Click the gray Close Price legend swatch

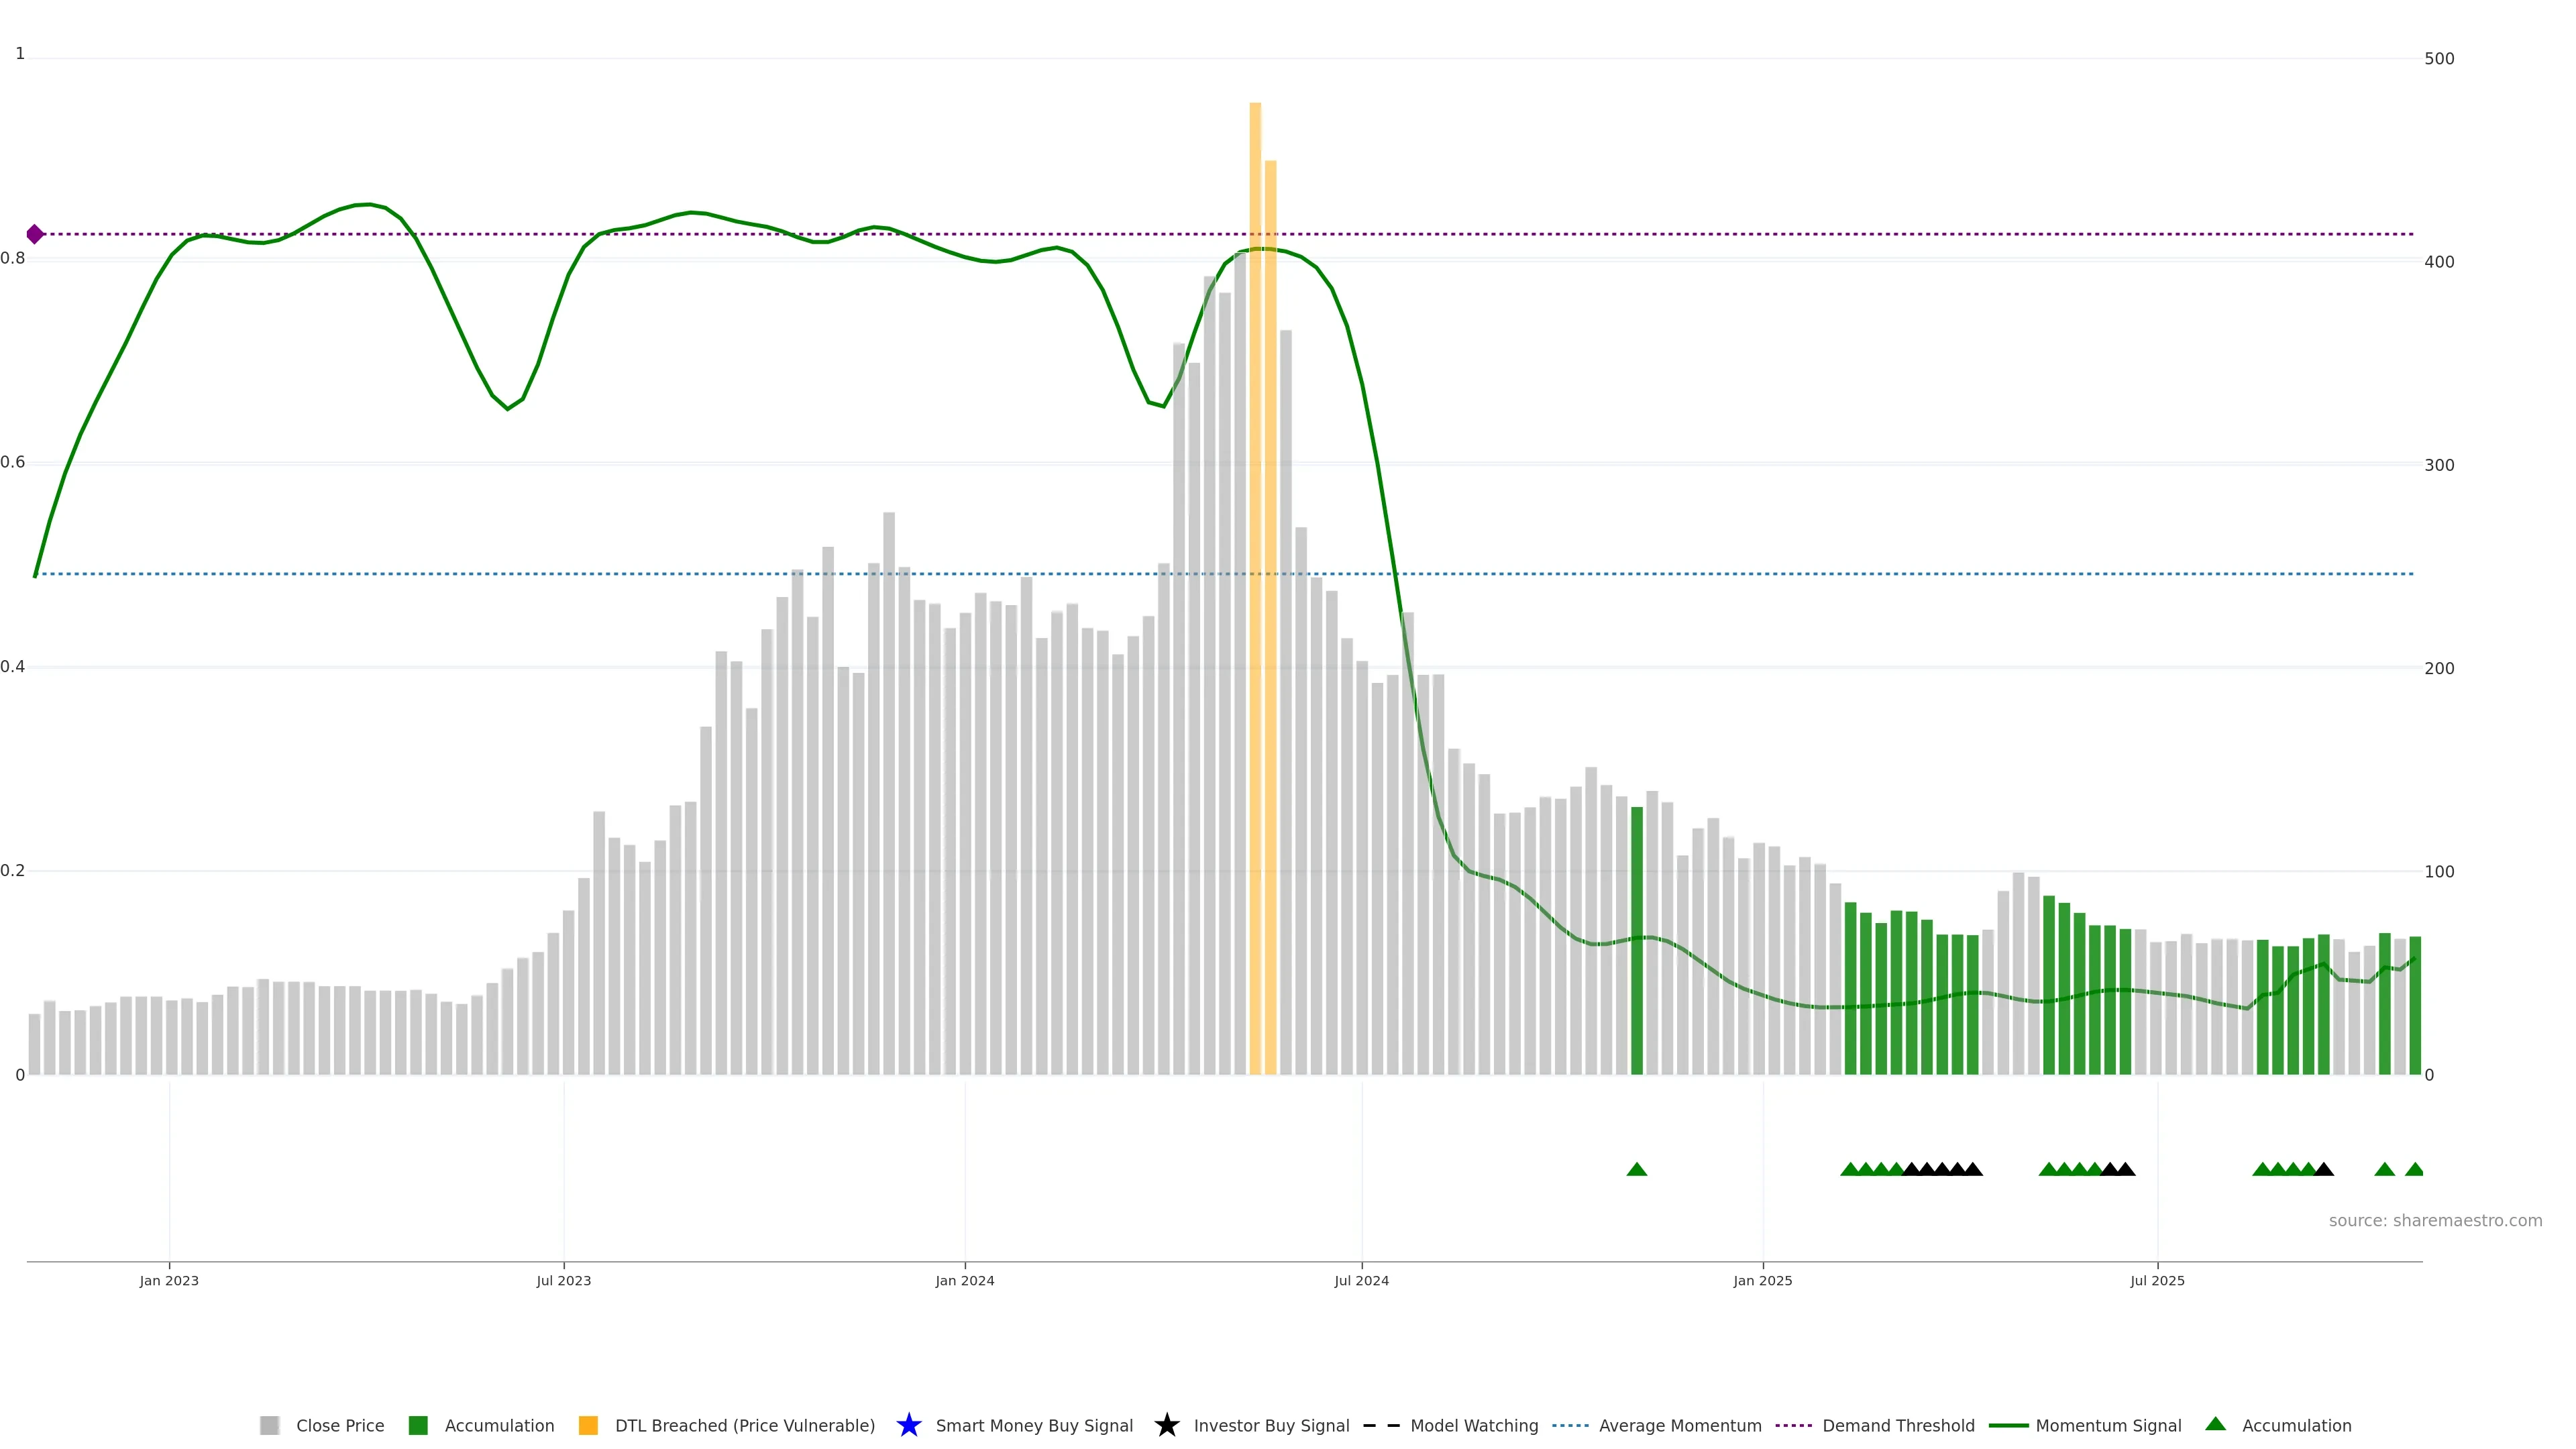tap(269, 1425)
